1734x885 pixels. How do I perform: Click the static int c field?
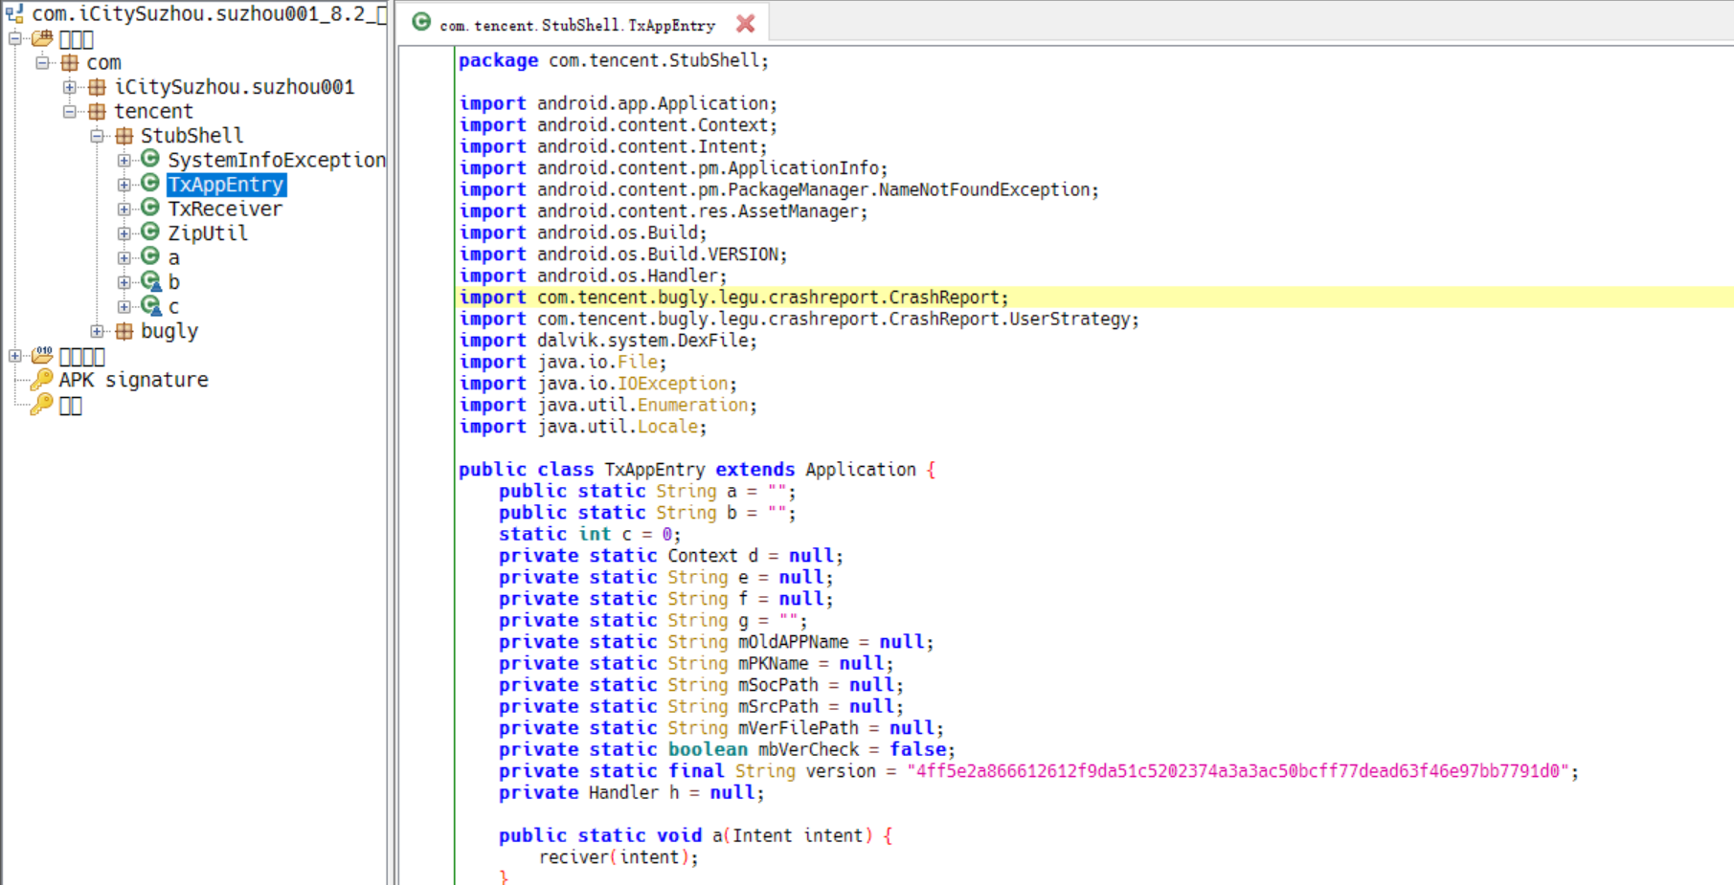point(590,535)
